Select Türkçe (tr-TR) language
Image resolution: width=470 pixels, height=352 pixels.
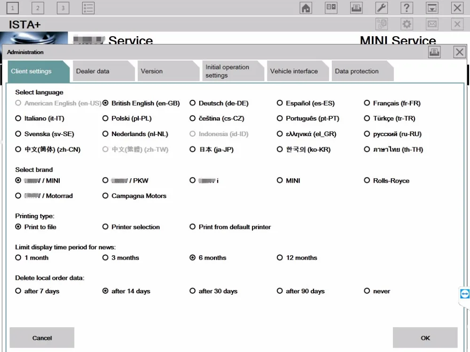390,119
